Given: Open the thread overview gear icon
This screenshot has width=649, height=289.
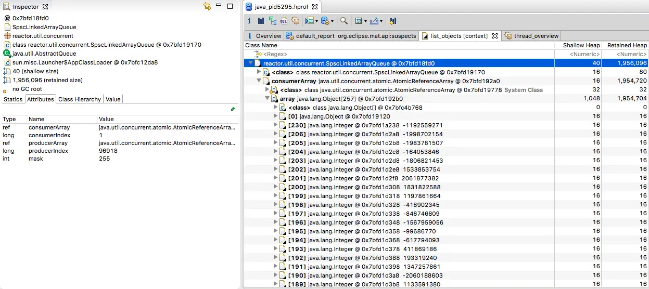Looking at the screenshot, I should tap(295, 21).
